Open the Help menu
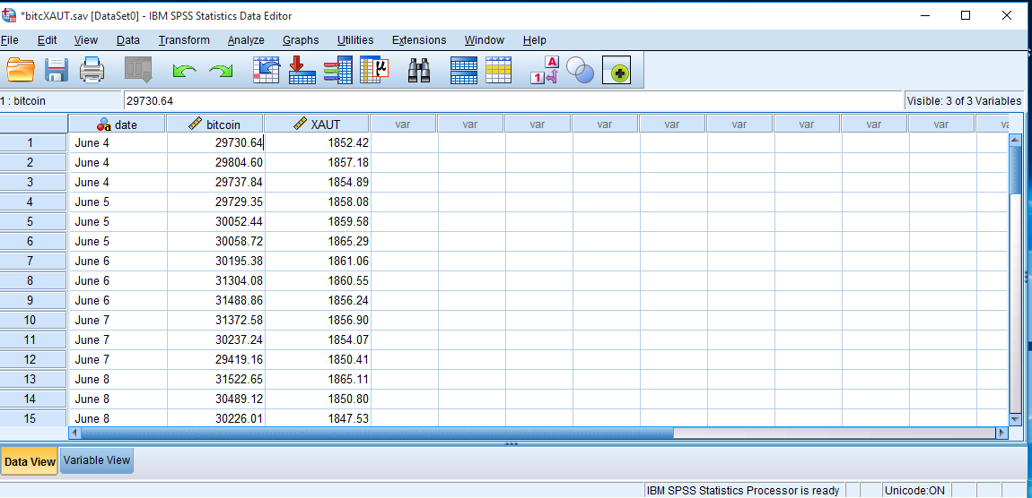 535,40
